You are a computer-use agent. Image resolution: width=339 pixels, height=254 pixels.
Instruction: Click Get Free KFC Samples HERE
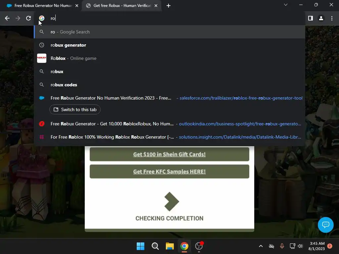(x=169, y=172)
